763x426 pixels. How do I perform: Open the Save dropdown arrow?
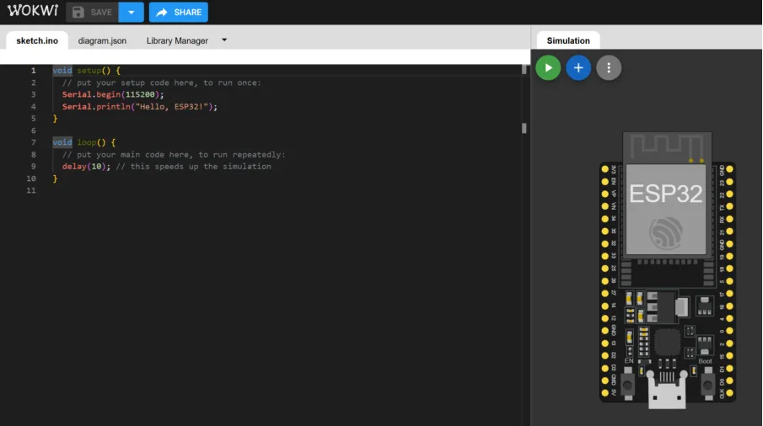[x=131, y=12]
